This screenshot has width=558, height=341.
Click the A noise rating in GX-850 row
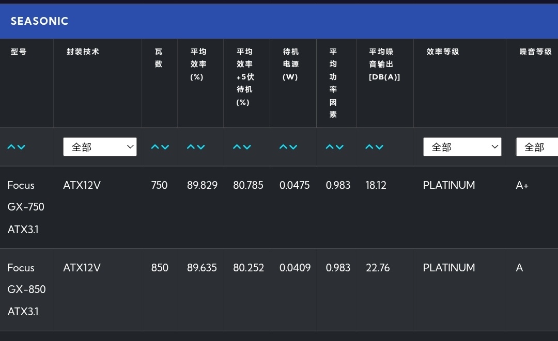tap(519, 268)
